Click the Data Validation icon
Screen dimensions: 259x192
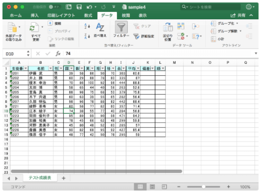pos(181,36)
